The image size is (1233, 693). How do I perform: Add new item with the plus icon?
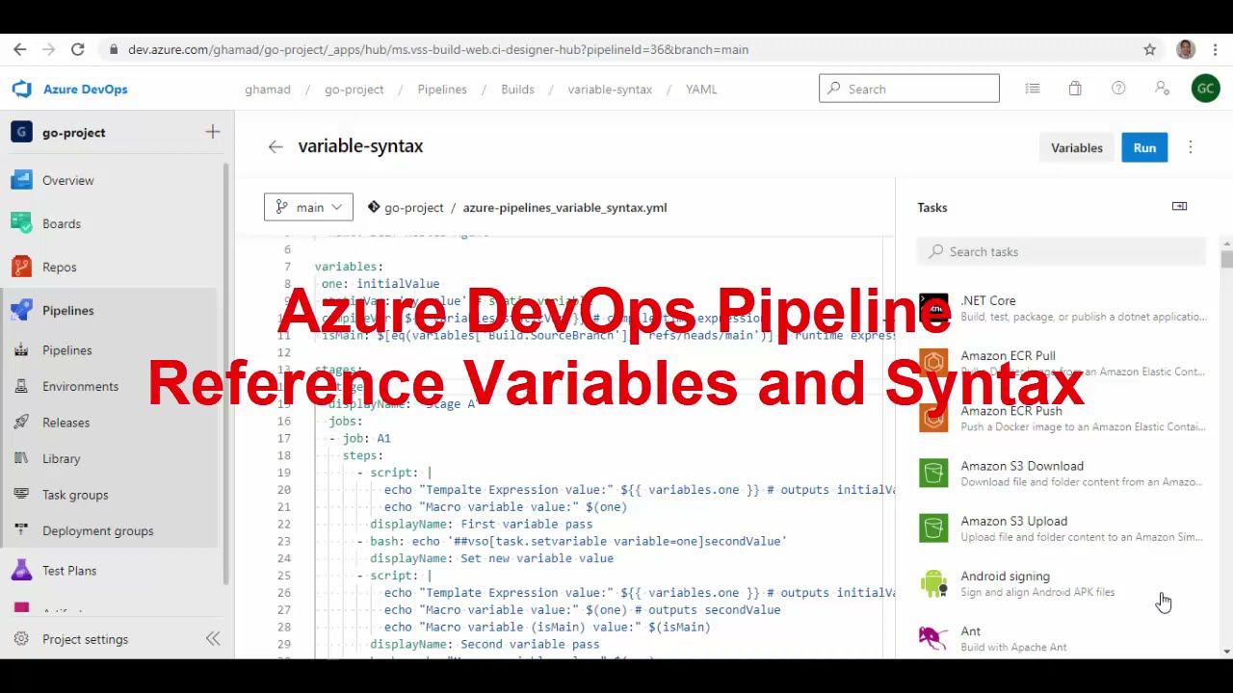pyautogui.click(x=213, y=132)
